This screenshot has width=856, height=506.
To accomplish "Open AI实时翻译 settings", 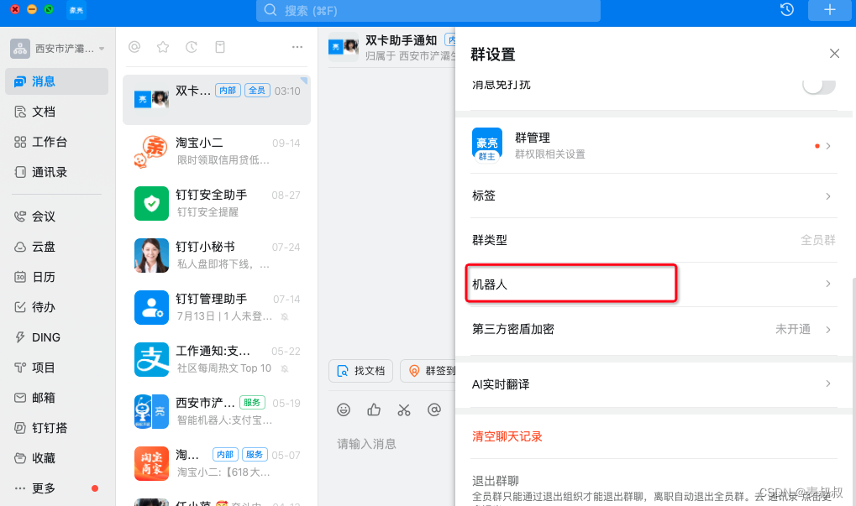I will [x=654, y=384].
